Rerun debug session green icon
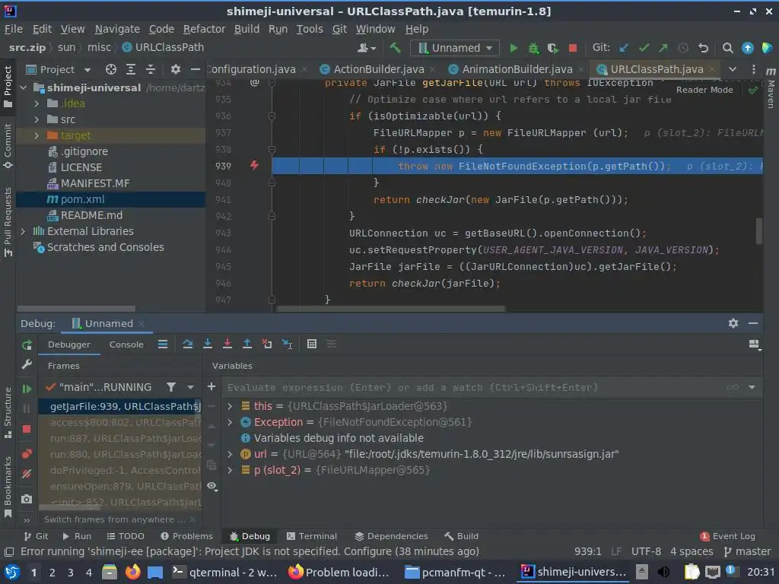This screenshot has width=779, height=584. (x=27, y=344)
